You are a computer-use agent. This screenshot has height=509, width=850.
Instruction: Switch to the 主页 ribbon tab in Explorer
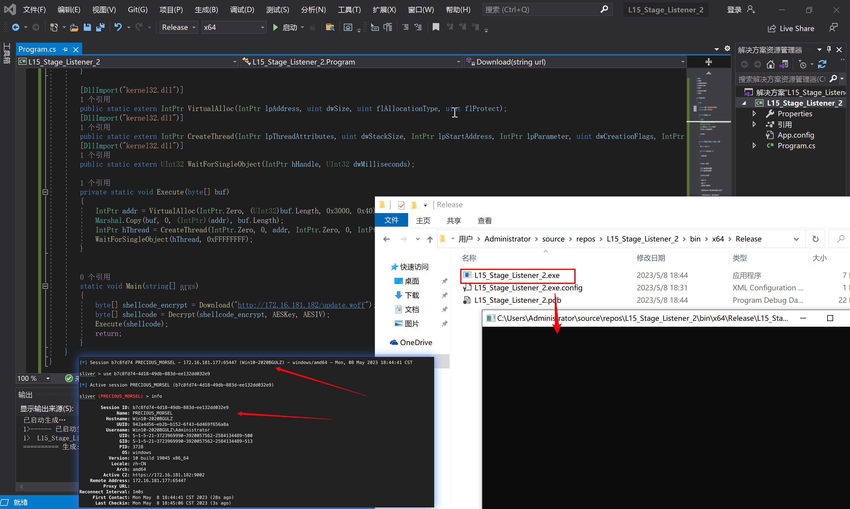coord(423,220)
